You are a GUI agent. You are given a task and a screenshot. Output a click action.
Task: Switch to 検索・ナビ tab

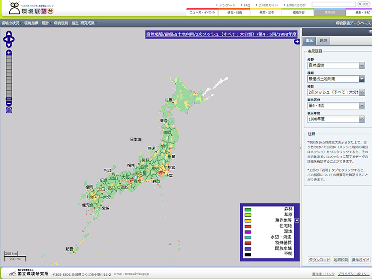coord(359,12)
